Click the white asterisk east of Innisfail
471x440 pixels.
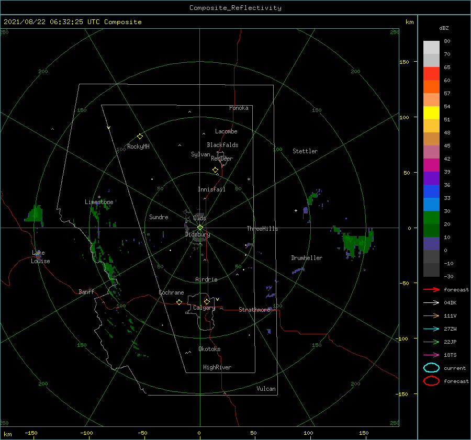tap(249, 179)
